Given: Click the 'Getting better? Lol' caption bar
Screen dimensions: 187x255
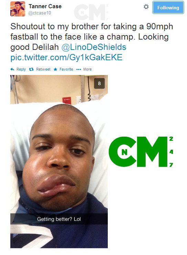Looking at the screenshot, I should coord(59,219).
